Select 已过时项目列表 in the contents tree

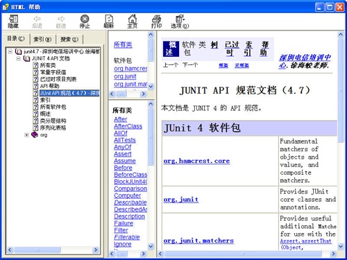(58, 79)
